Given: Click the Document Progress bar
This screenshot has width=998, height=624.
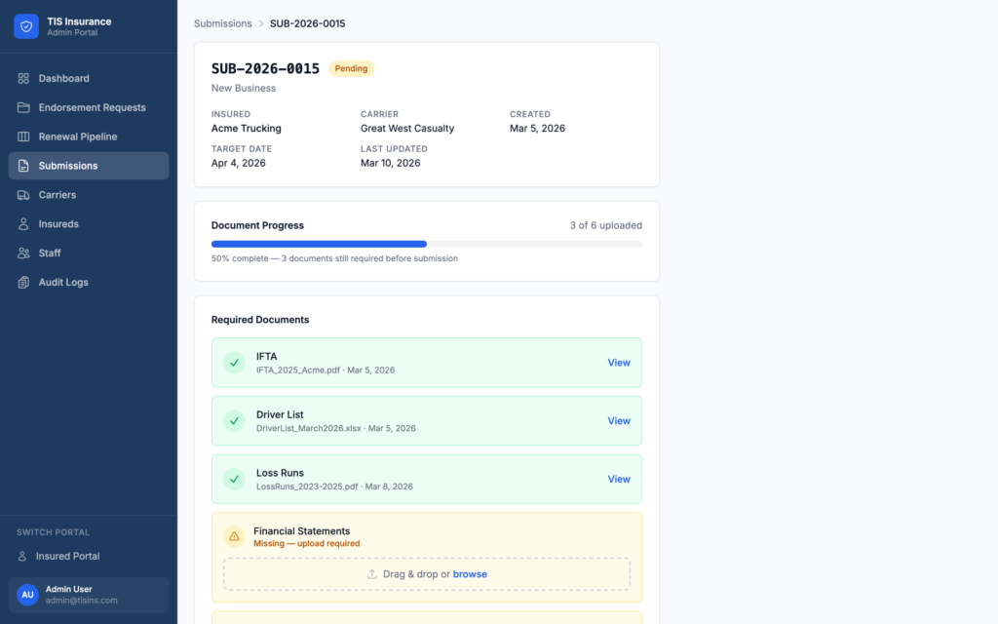Looking at the screenshot, I should (427, 244).
